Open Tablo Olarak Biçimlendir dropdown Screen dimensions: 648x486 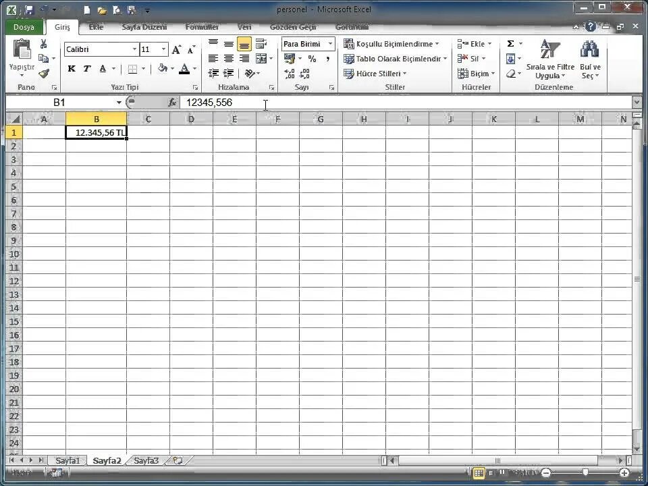pos(396,59)
